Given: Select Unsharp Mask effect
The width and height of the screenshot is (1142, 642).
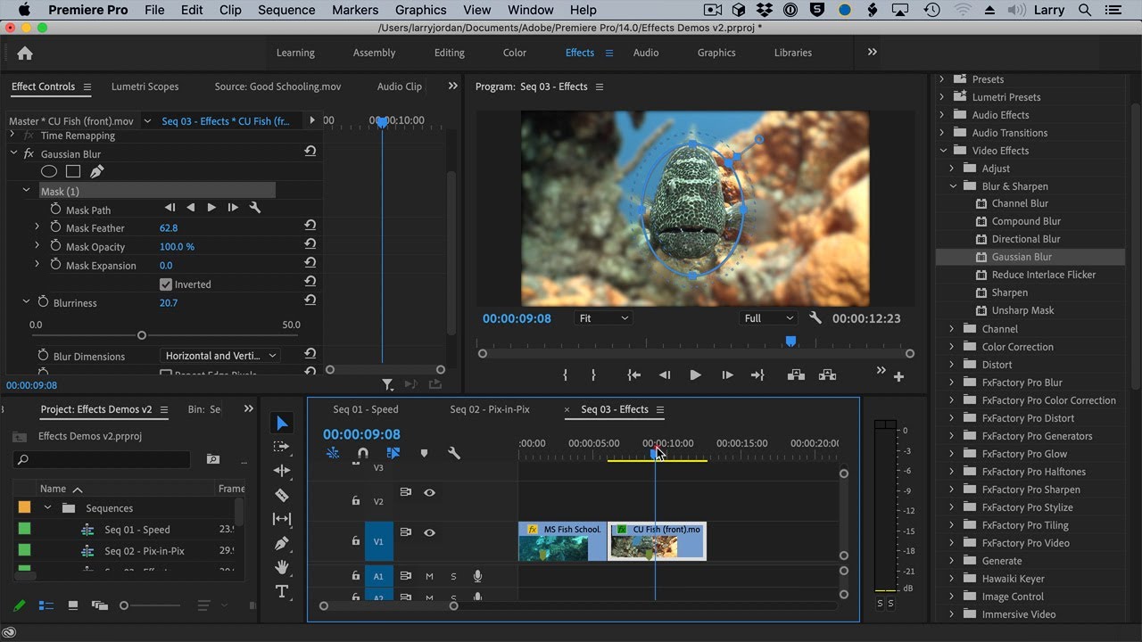Looking at the screenshot, I should click(1022, 310).
